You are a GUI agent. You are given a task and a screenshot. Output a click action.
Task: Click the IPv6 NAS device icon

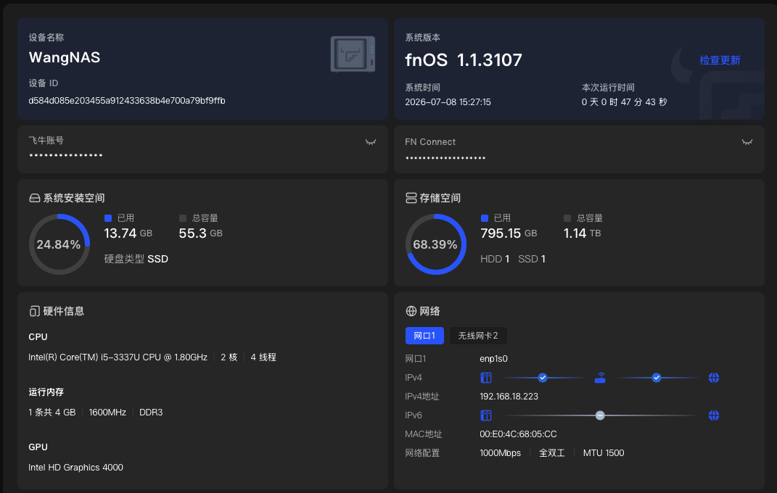pyautogui.click(x=486, y=415)
